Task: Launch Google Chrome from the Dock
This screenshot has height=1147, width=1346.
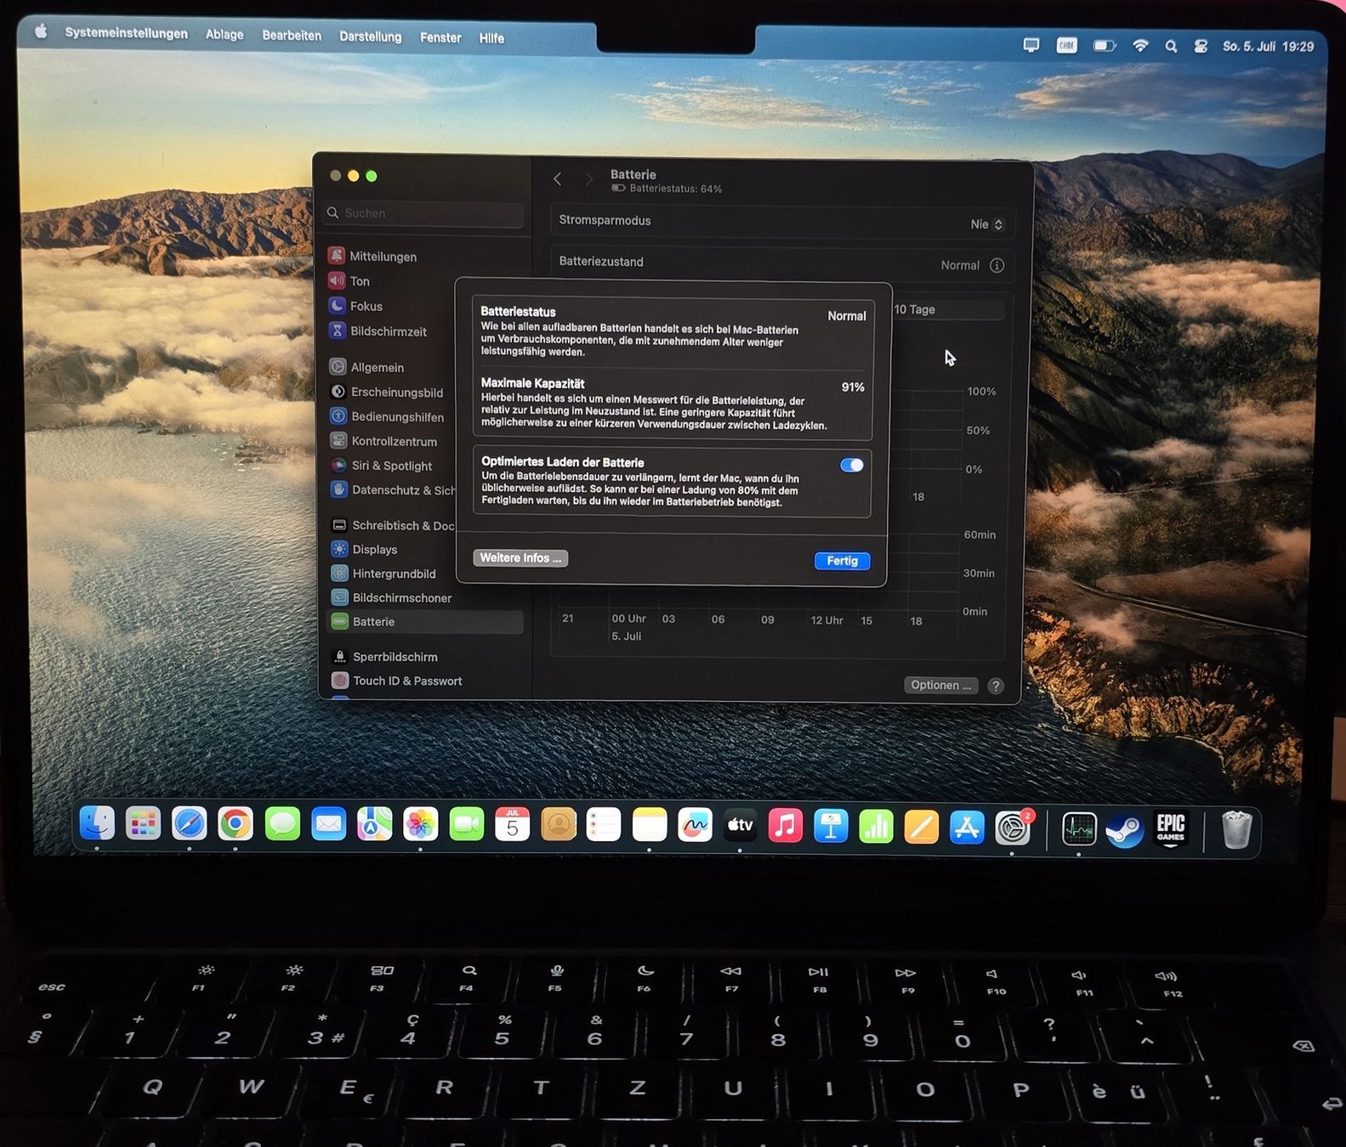Action: tap(236, 823)
